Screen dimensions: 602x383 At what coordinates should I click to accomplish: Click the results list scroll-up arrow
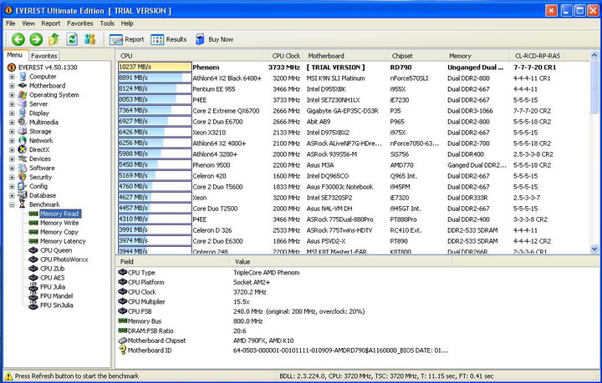(x=594, y=56)
